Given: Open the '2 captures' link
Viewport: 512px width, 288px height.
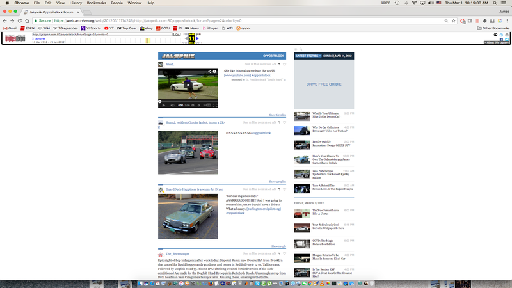Looking at the screenshot, I should 38,38.
